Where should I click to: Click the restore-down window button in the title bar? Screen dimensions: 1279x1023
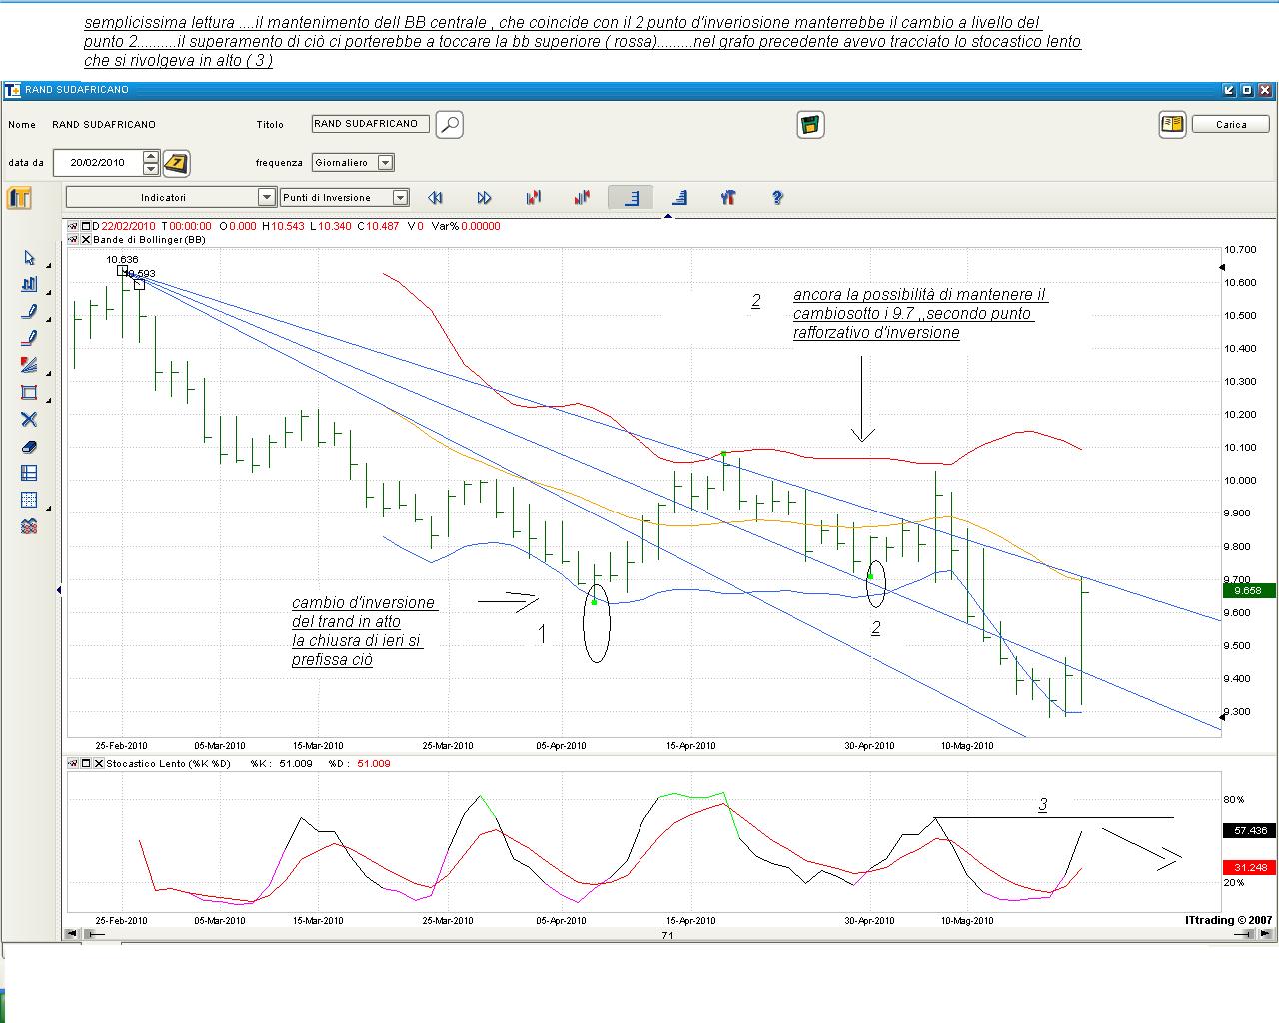tap(1247, 90)
